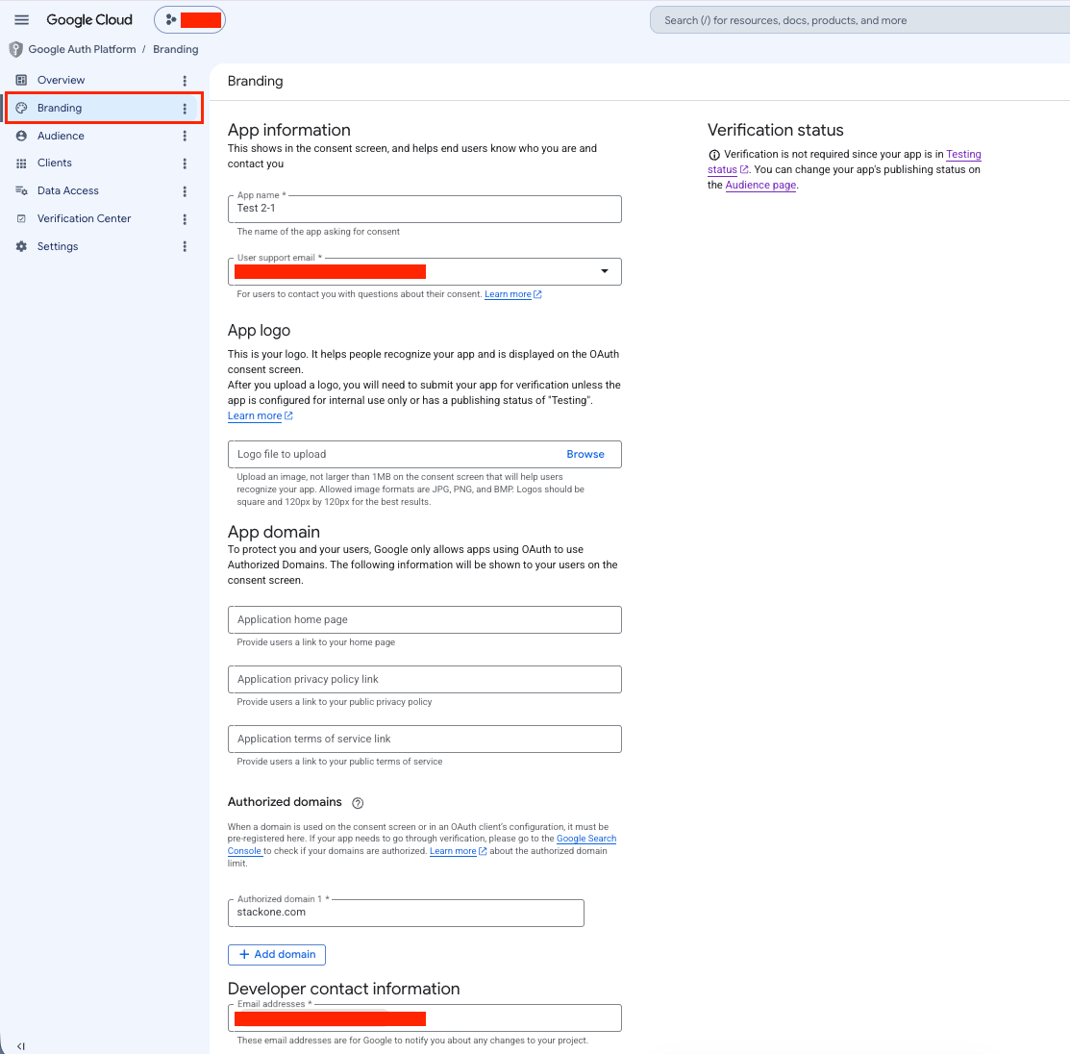Click the Clients grid icon
Screen dimensions: 1070x1054
21,163
